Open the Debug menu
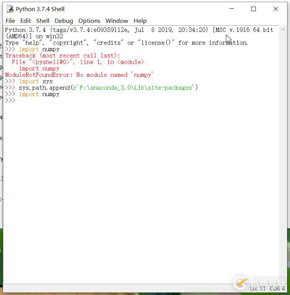 pos(64,21)
